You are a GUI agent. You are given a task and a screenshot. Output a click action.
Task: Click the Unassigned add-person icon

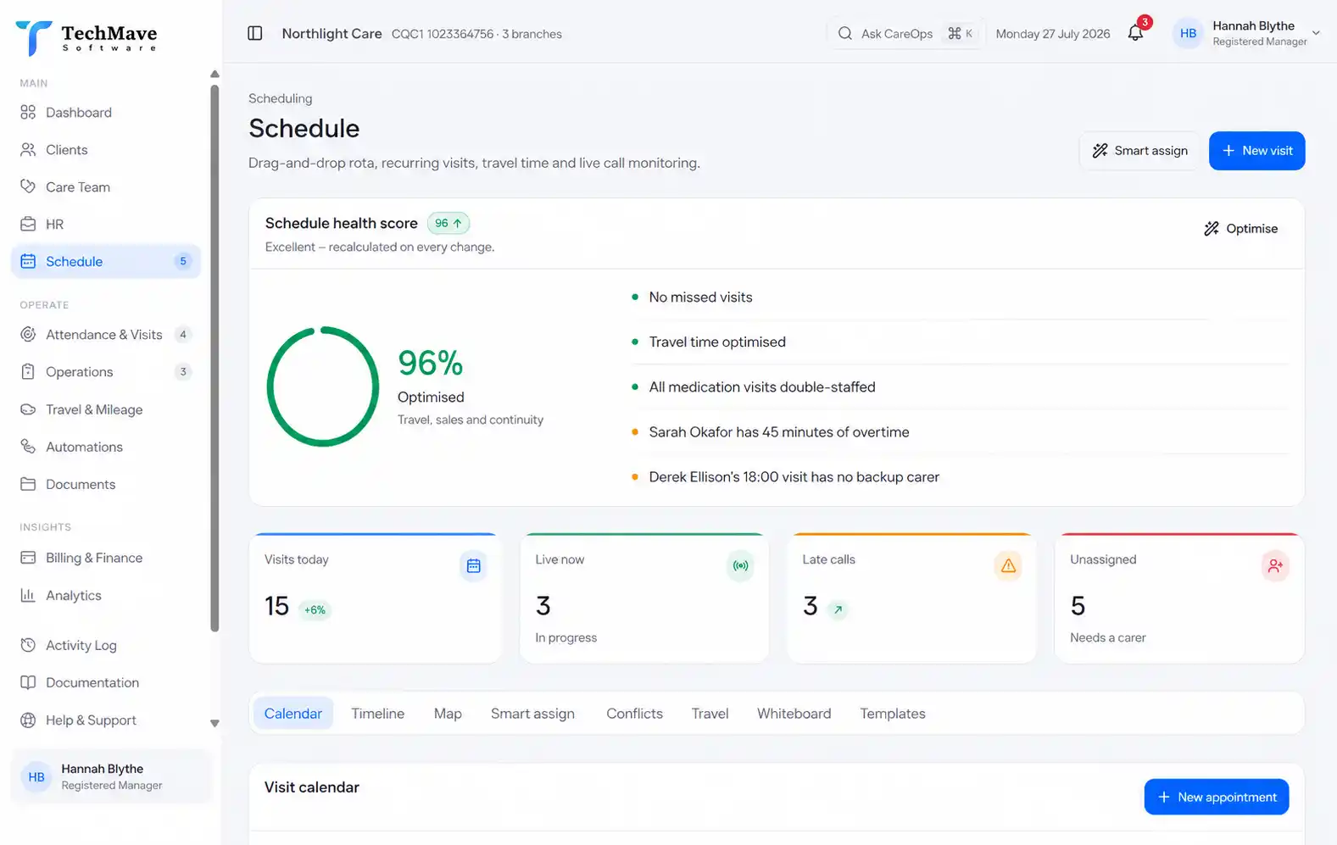click(1275, 565)
